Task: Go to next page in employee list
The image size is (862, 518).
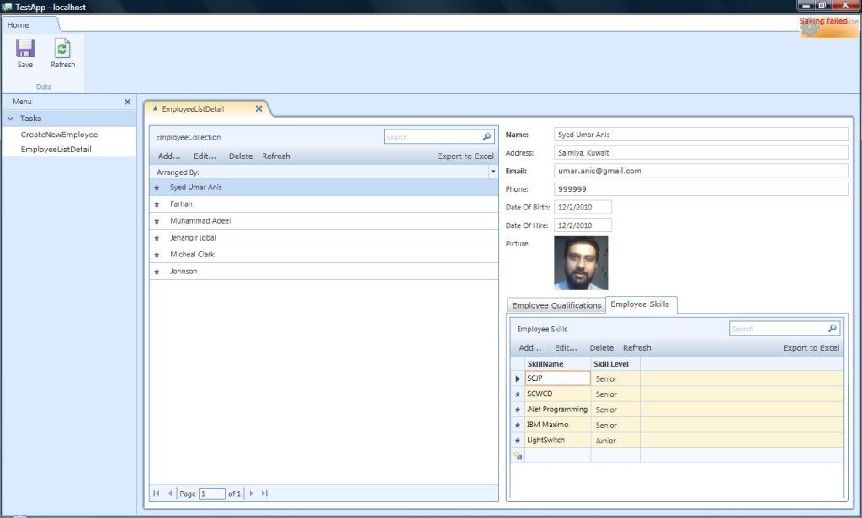Action: pos(251,494)
